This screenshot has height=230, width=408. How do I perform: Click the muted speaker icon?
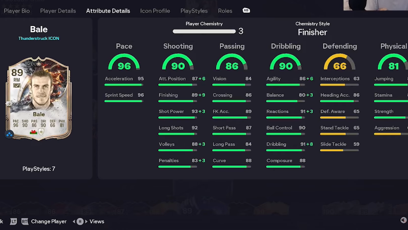(403, 220)
